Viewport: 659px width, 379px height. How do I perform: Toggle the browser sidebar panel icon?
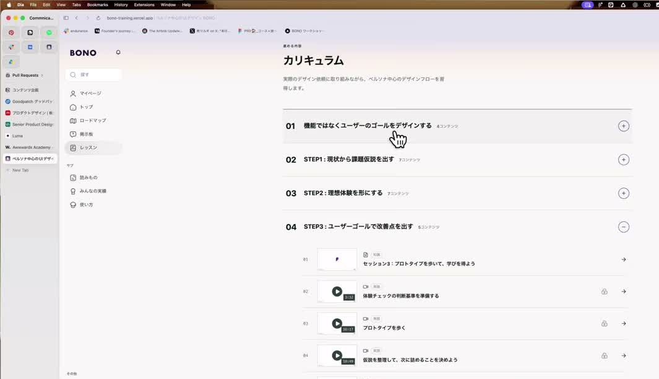(66, 18)
